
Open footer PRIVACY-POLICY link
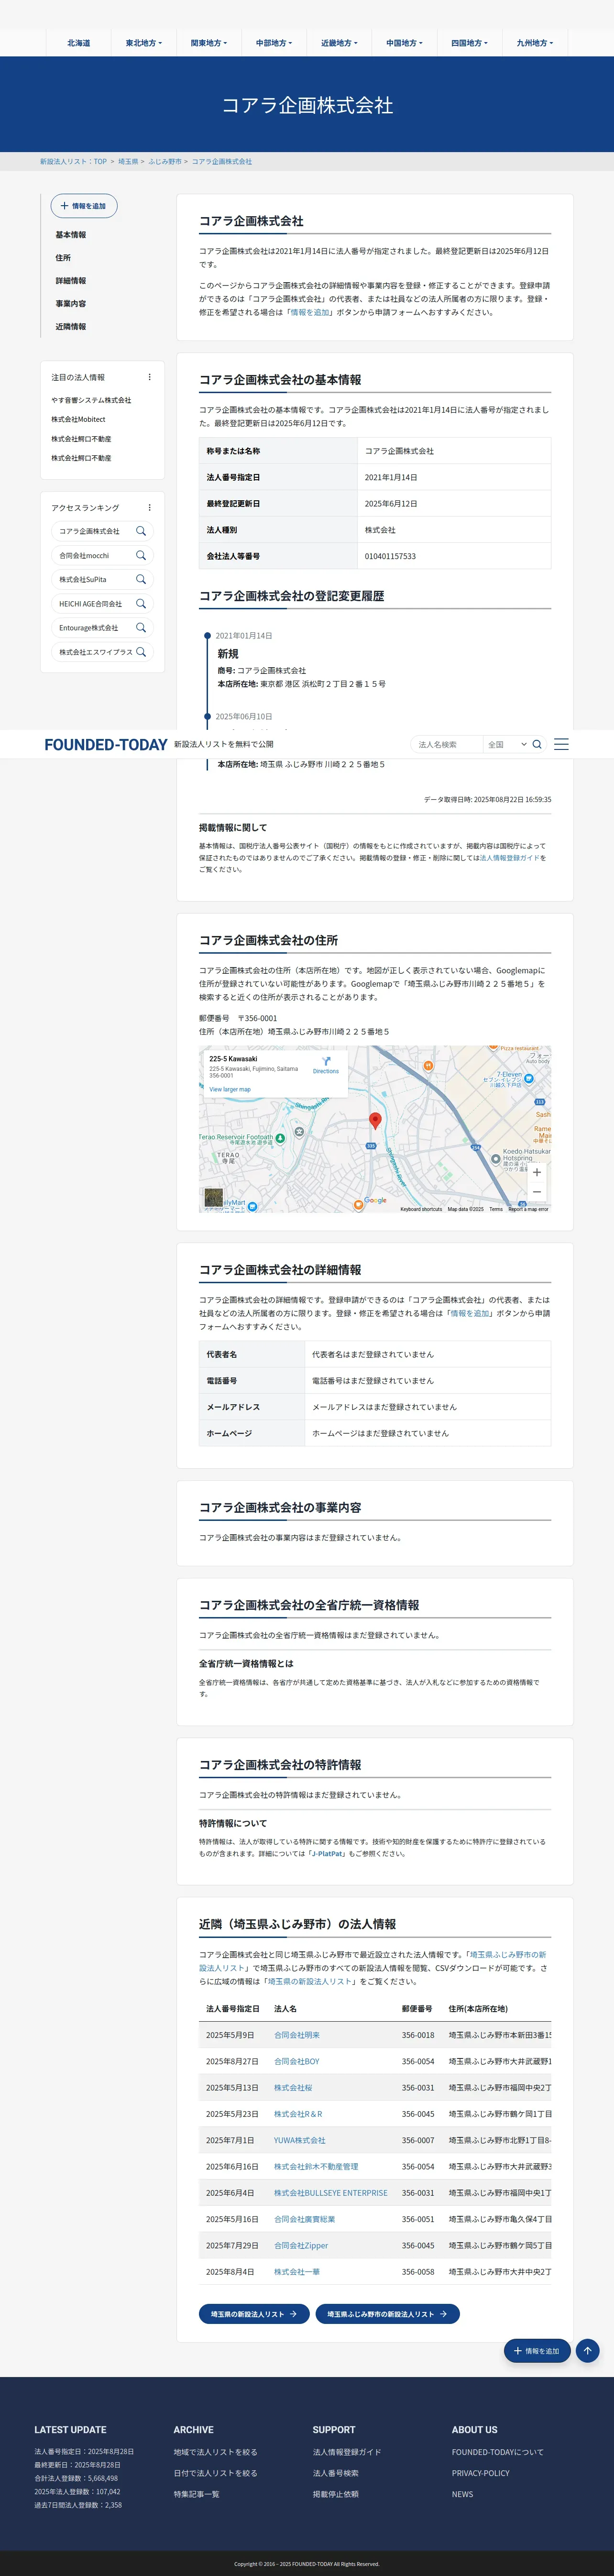(x=480, y=2472)
